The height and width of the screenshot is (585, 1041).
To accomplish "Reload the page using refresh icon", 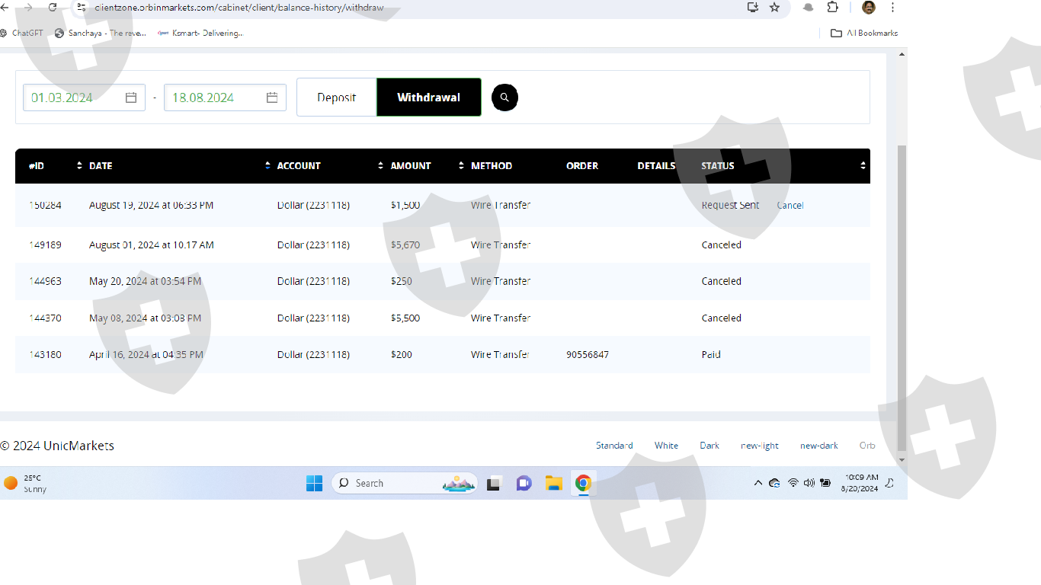I will click(53, 8).
